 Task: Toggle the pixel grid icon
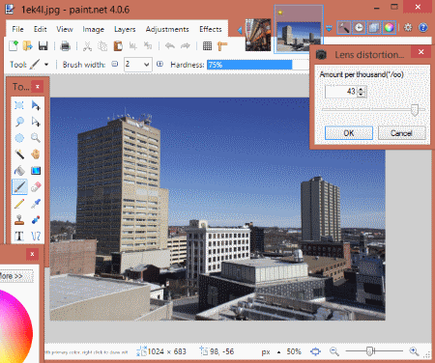(207, 45)
